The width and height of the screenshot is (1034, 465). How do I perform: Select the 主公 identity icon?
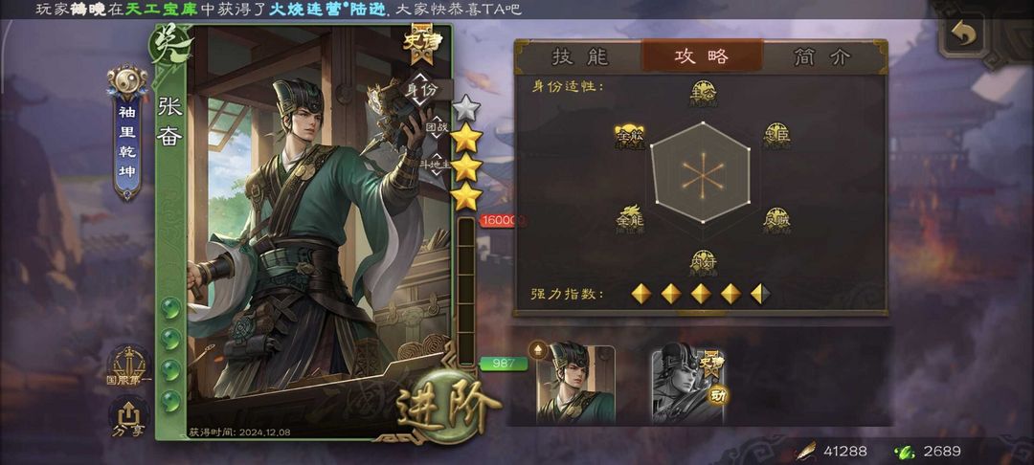703,93
